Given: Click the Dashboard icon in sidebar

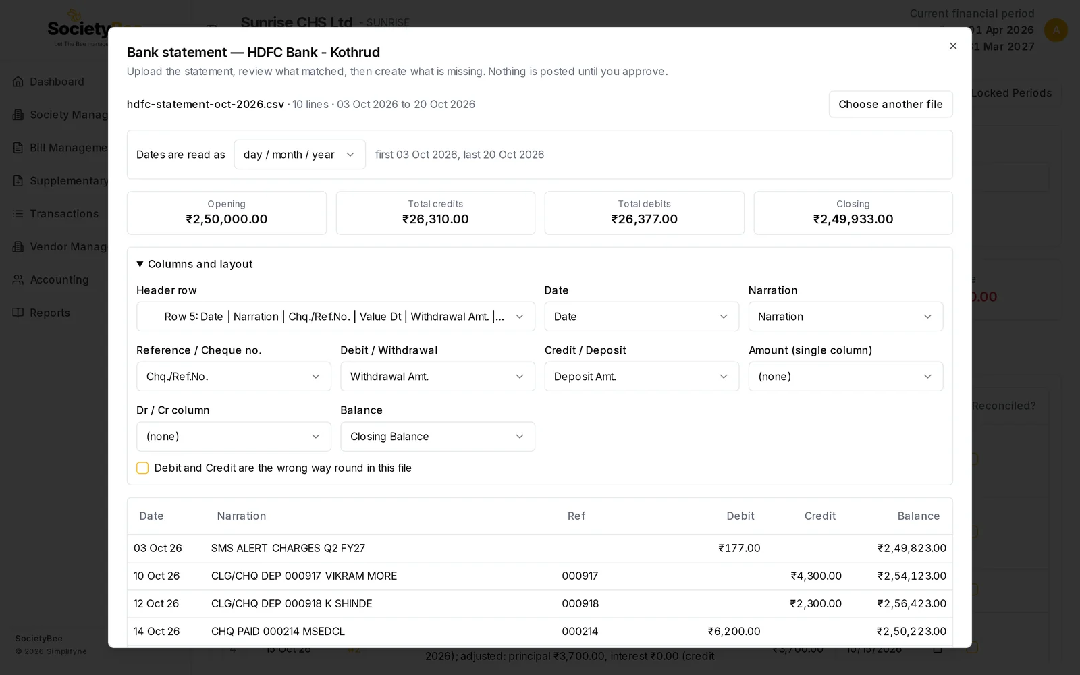Looking at the screenshot, I should pyautogui.click(x=18, y=82).
